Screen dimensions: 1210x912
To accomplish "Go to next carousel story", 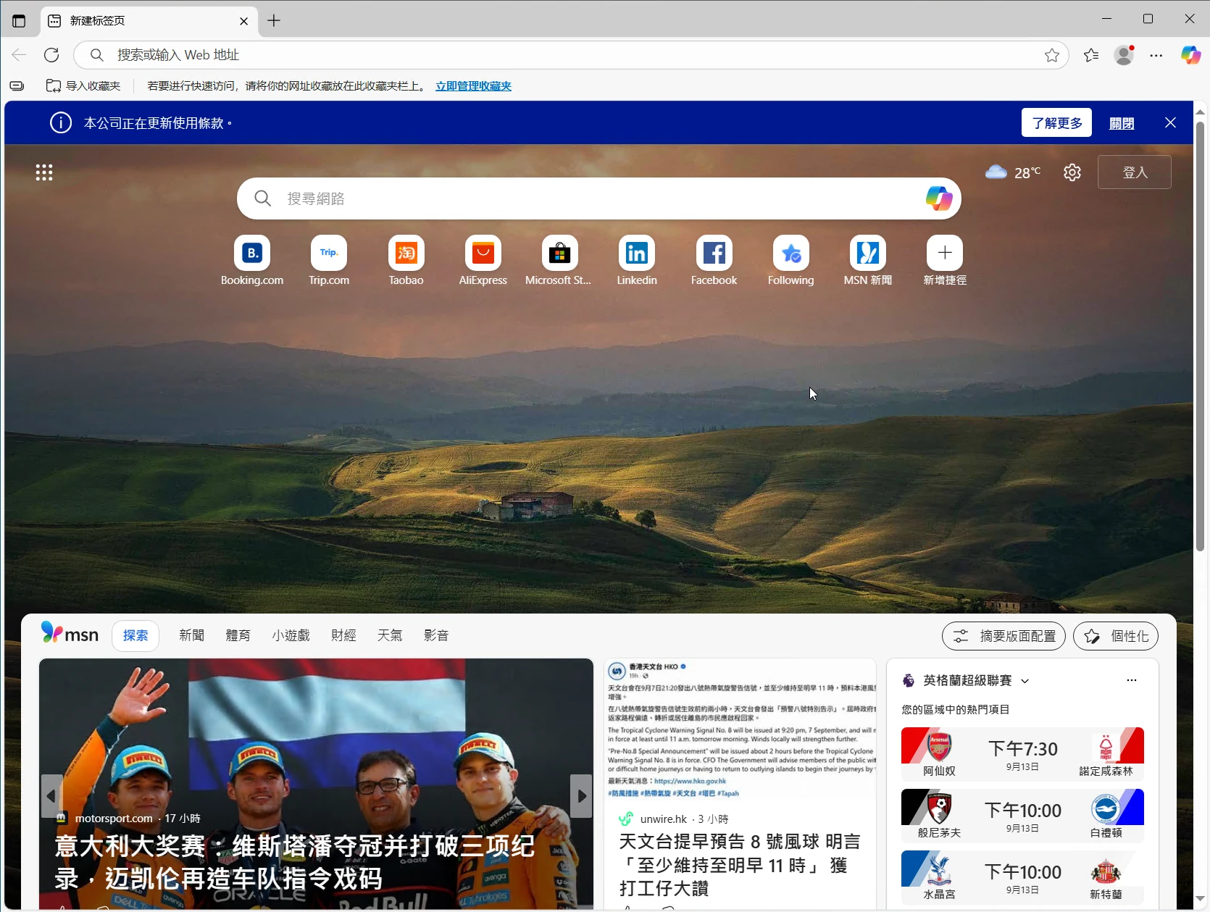I will tap(581, 796).
